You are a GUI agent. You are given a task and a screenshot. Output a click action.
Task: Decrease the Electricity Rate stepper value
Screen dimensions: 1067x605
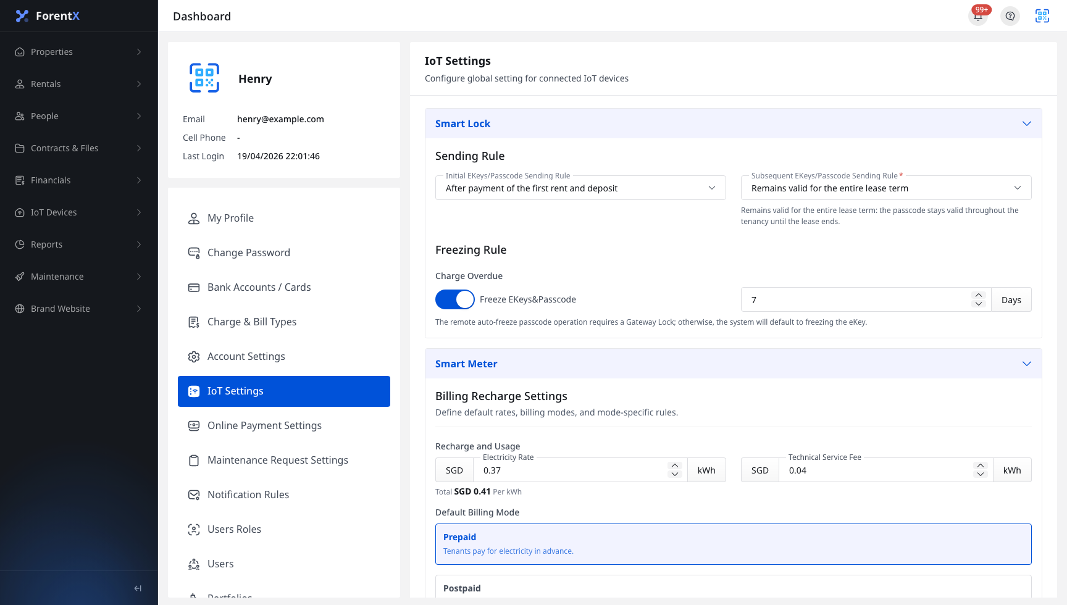click(675, 474)
